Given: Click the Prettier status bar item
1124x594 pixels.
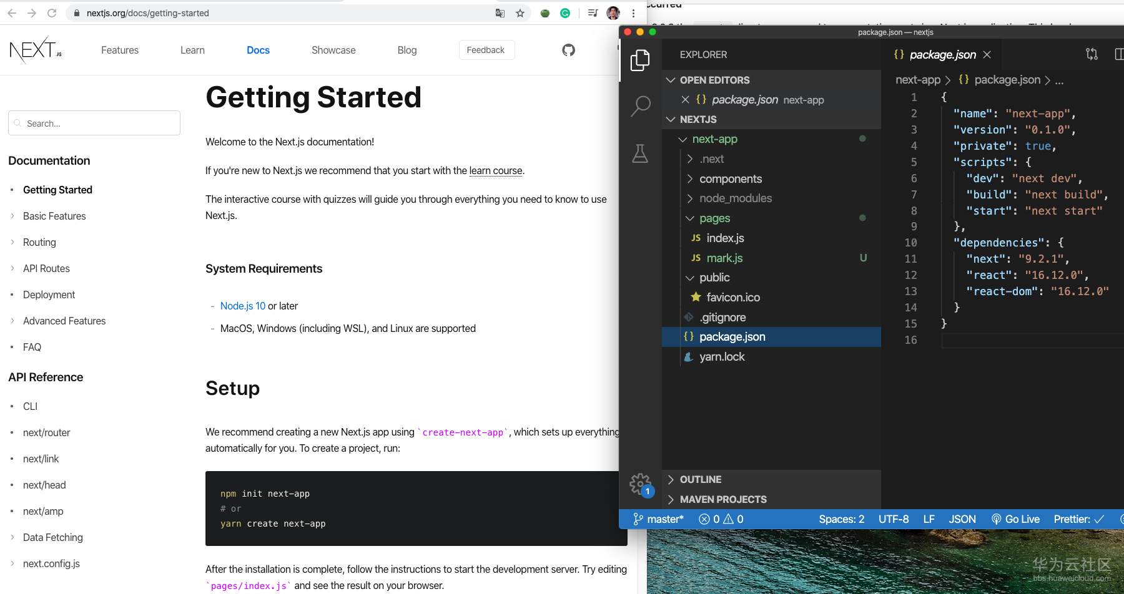Looking at the screenshot, I should coord(1079,519).
